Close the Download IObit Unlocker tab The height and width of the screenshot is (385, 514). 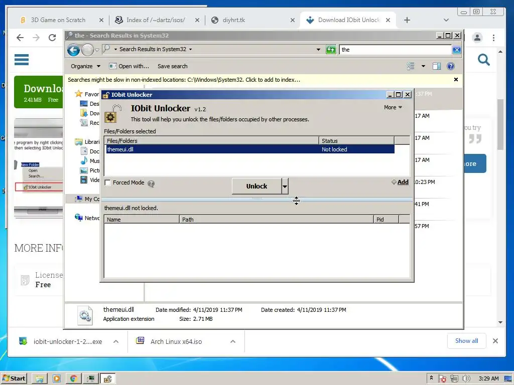tap(388, 20)
